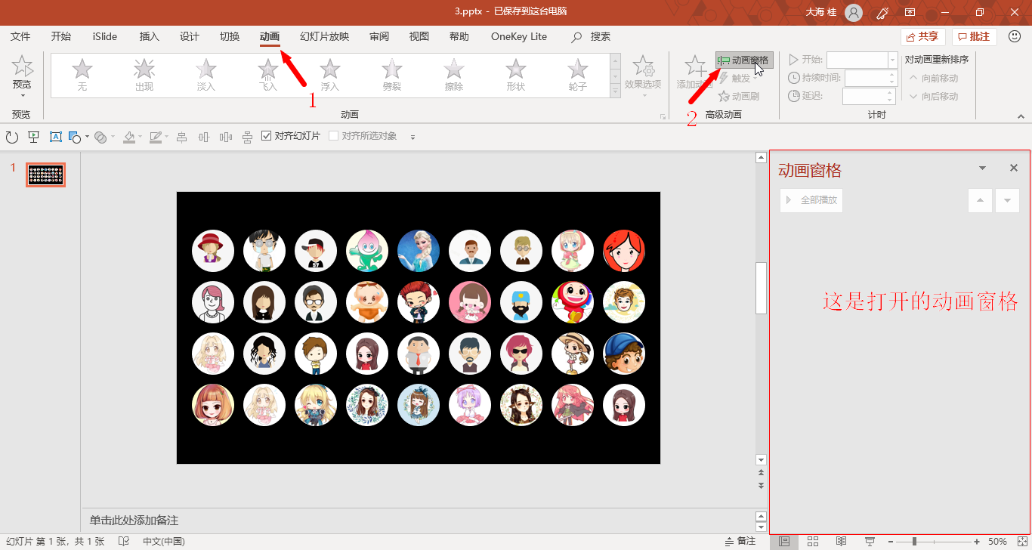
Task: Click the shape outline pen icon
Action: point(155,137)
